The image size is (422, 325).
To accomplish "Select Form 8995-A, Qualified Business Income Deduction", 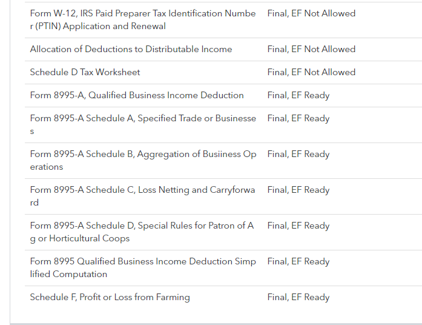I will click(137, 95).
